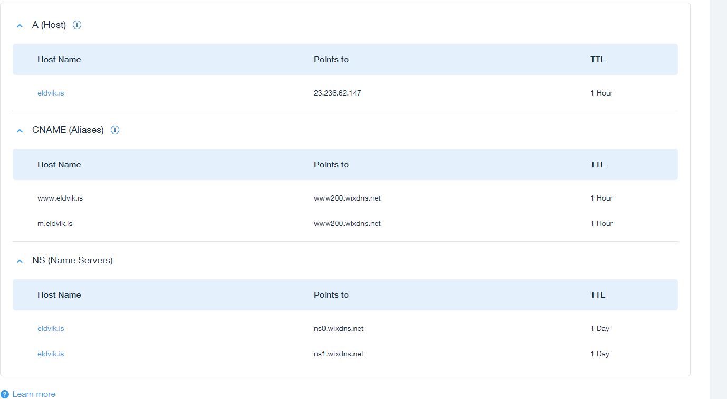Open the eldvik.is link for ns1.wixdns.net
727x399 pixels.
tap(51, 354)
